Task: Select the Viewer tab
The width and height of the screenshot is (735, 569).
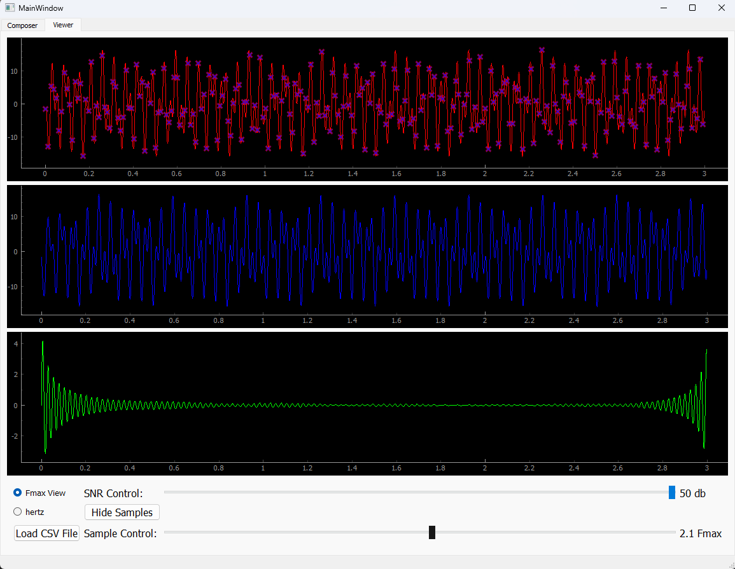Action: pos(63,25)
